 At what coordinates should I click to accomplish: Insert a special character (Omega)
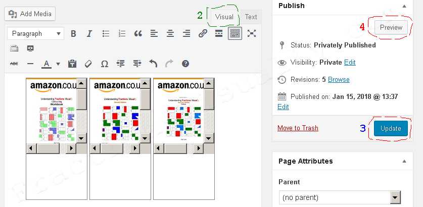[x=105, y=64]
